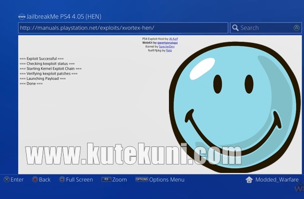This screenshot has width=304, height=199.
Task: Click the square Full Screen hint
Action: click(x=76, y=180)
